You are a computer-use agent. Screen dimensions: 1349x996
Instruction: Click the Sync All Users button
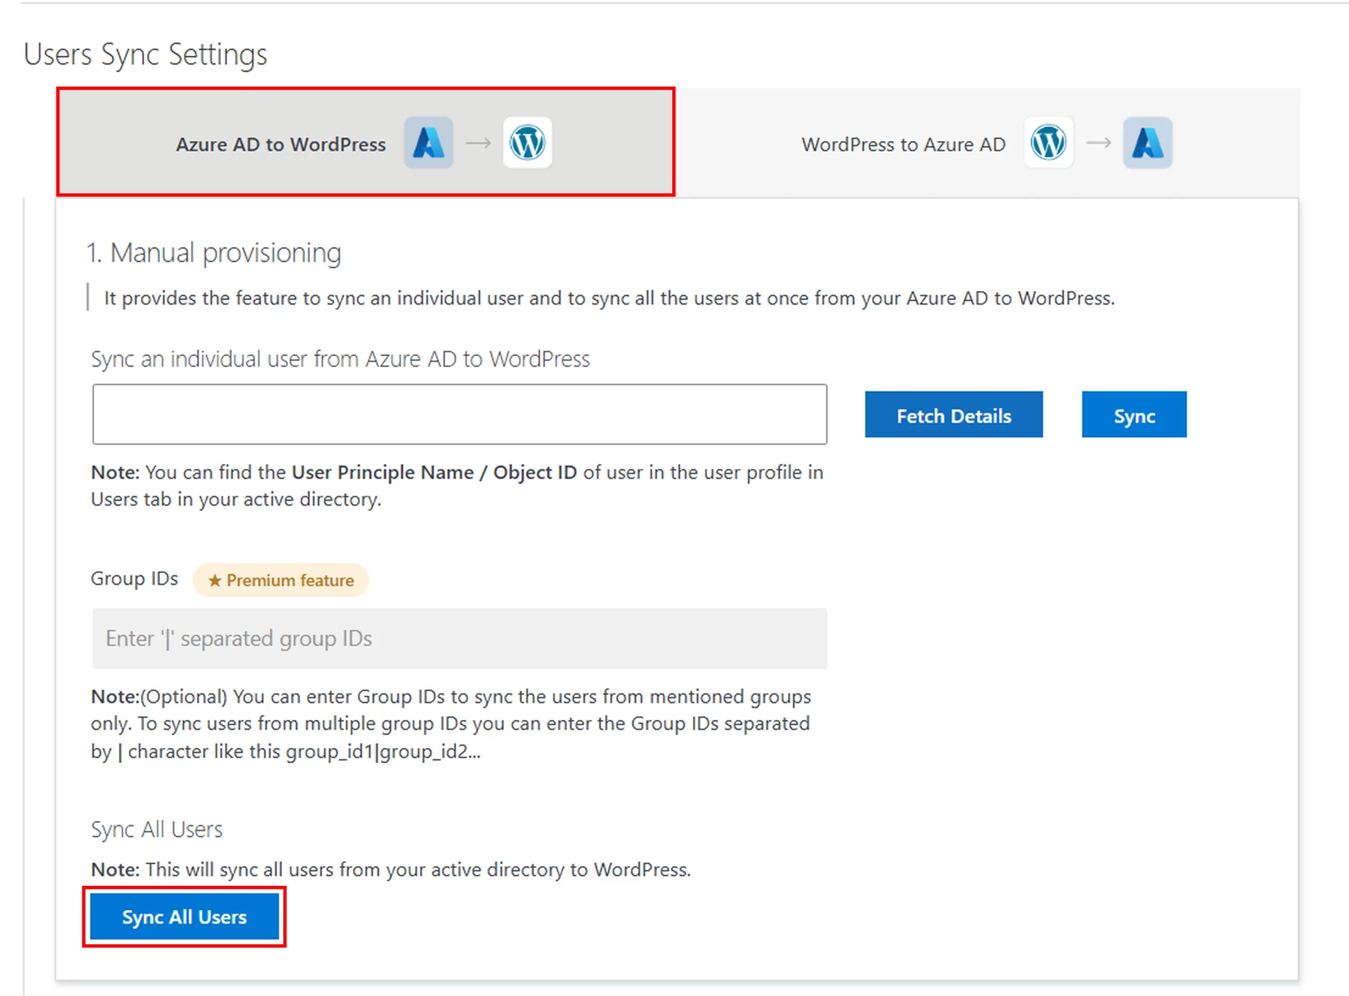pos(184,917)
